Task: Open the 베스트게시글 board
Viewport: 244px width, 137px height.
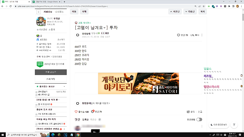Action: pos(44,95)
